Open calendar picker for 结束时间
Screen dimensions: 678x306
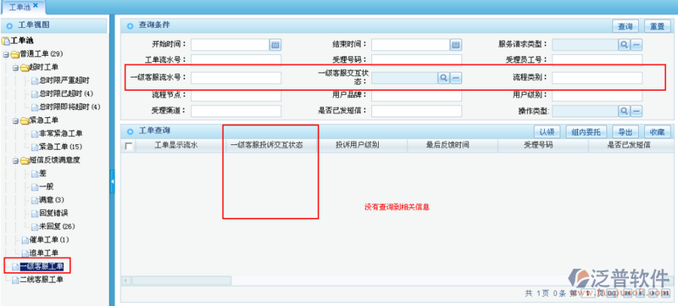tap(456, 45)
